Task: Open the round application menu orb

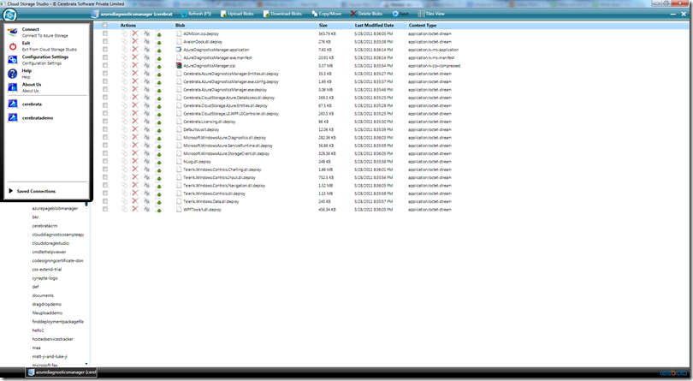Action: point(9,15)
